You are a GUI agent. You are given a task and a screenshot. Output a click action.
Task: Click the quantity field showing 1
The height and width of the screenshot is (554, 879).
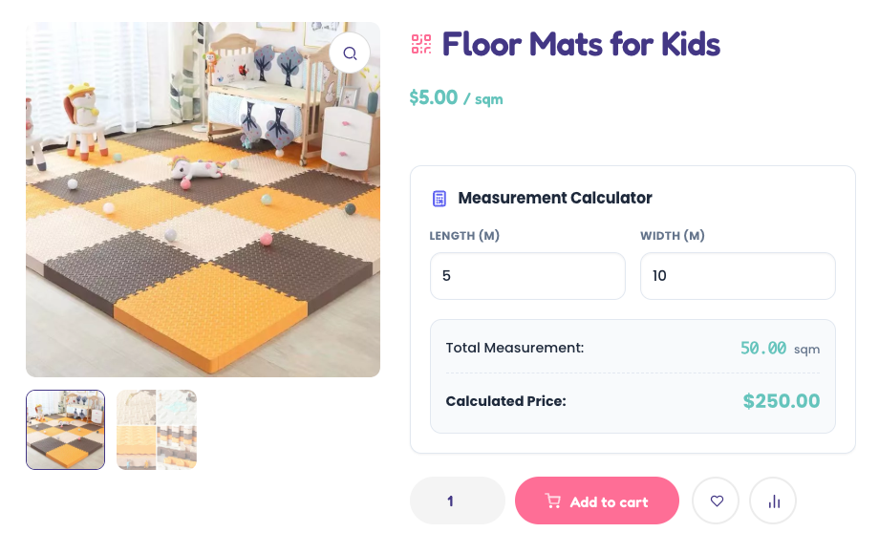pos(457,501)
